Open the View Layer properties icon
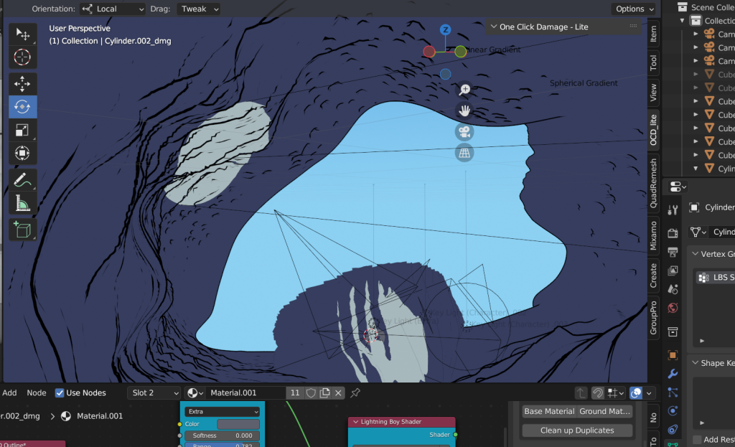Image resolution: width=735 pixels, height=447 pixels. 673,270
